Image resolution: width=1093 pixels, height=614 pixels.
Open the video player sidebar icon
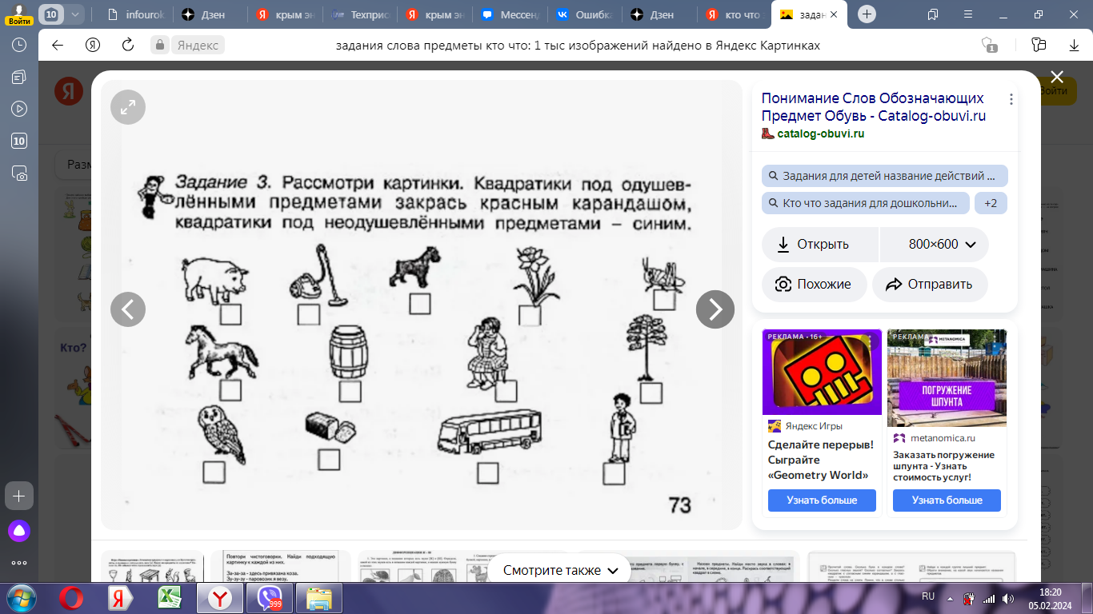(x=19, y=109)
